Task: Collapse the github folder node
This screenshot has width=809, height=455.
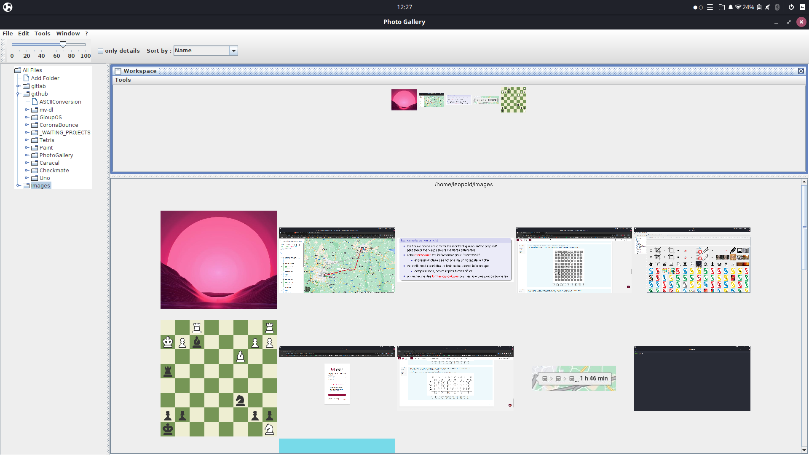Action: coord(19,94)
